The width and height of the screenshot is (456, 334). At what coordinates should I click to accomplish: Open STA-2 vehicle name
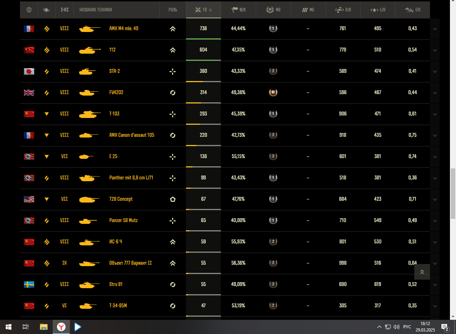click(x=114, y=71)
